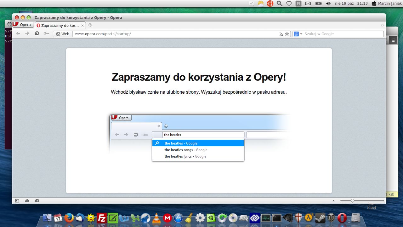The image size is (403, 227).
Task: Launch Thunderbird from the dock
Action: click(80, 218)
